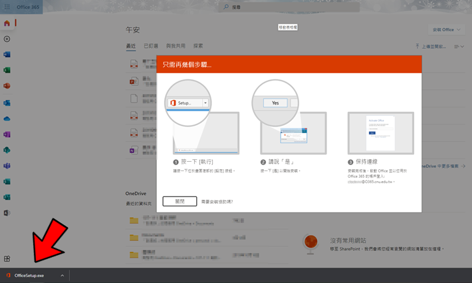The width and height of the screenshot is (472, 283).
Task: Open the app launcher waffle menu
Action: (x=7, y=7)
